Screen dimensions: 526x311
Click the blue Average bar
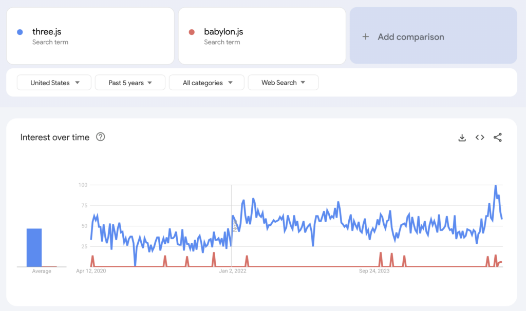(34, 247)
